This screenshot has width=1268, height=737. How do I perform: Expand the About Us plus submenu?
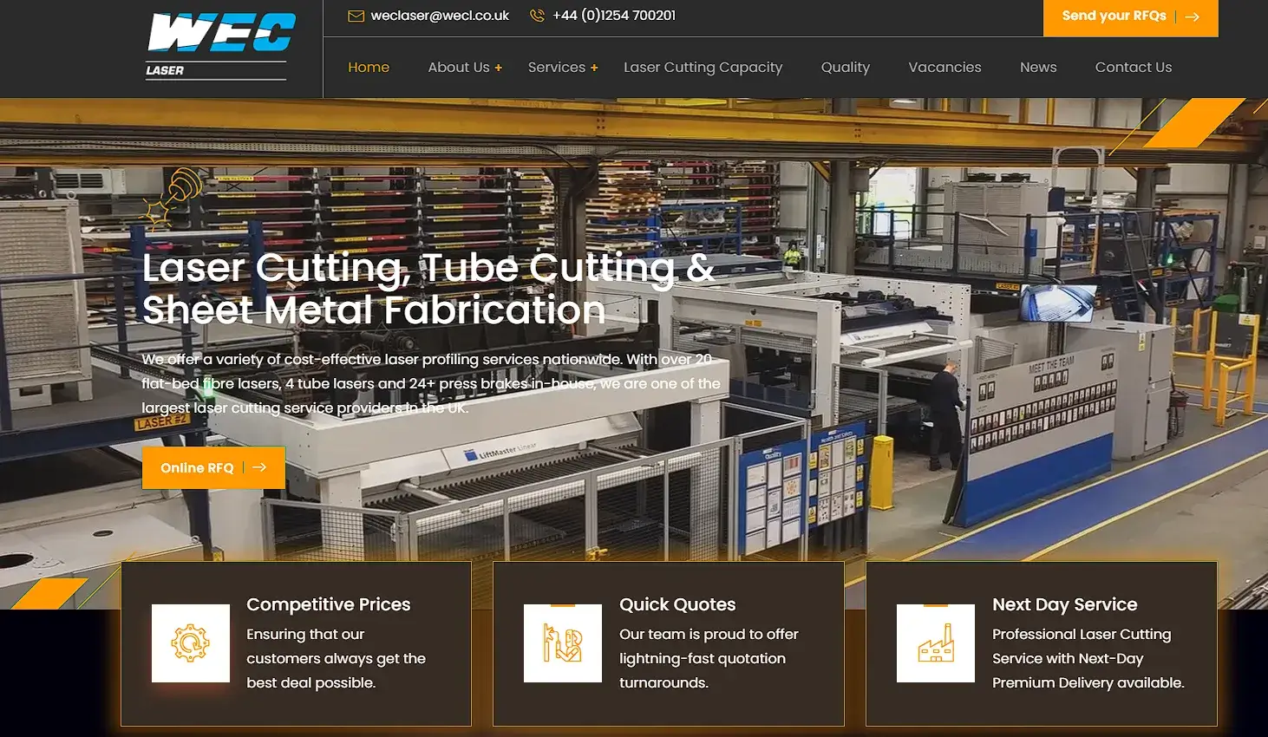click(499, 68)
